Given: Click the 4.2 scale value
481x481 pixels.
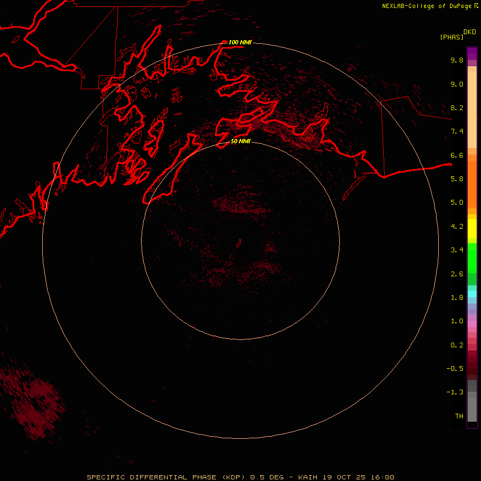Looking at the screenshot, I should tap(457, 227).
